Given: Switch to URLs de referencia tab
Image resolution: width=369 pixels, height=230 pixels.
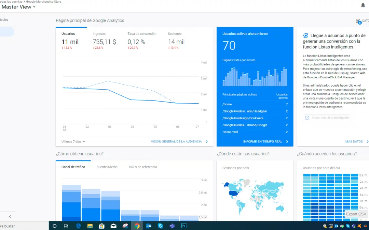Looking at the screenshot, I should tap(143, 167).
